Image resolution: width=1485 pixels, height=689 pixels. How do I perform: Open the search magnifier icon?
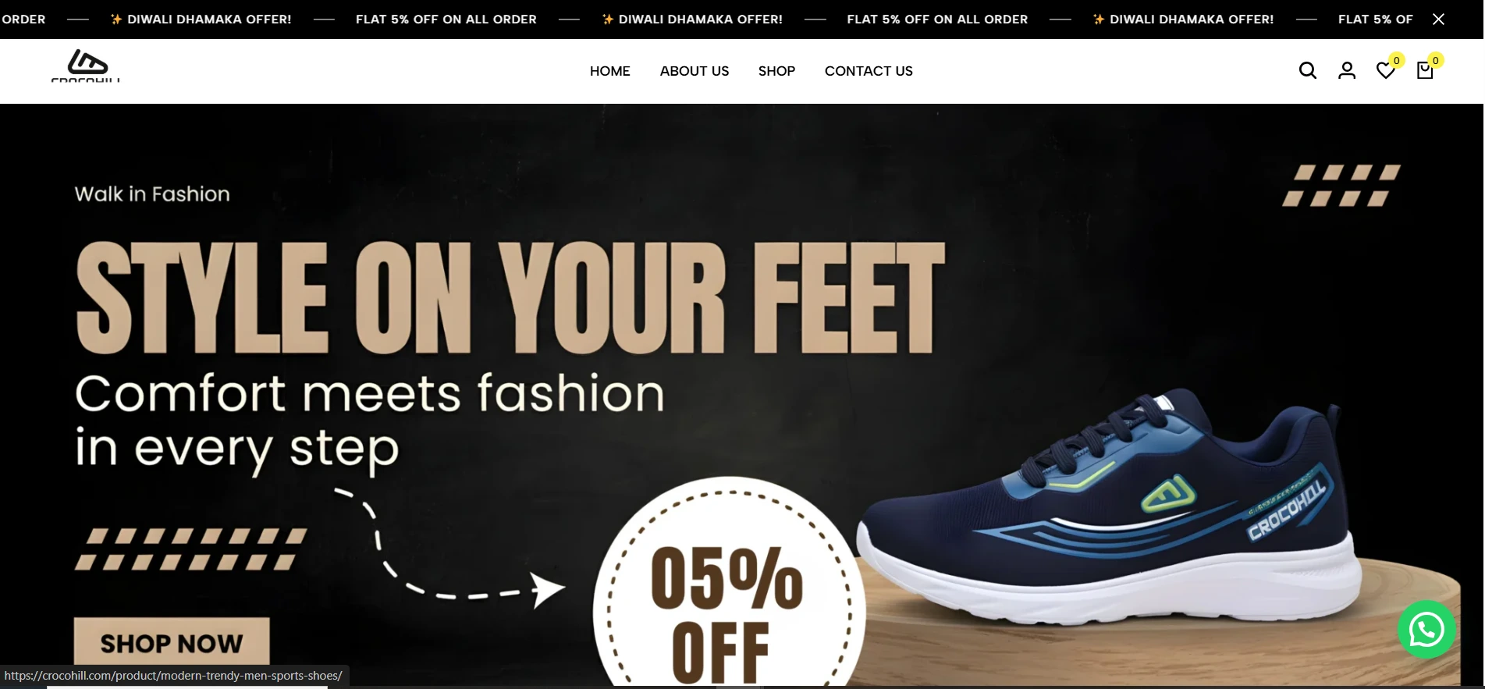[x=1308, y=71]
